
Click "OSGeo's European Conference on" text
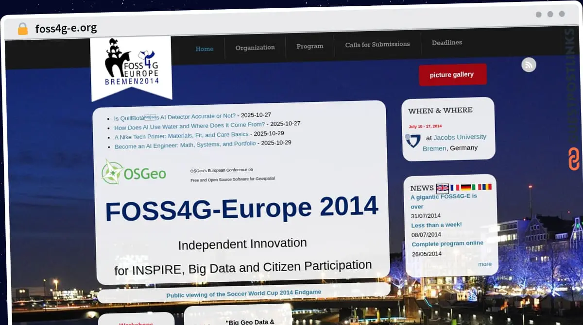[x=222, y=170]
